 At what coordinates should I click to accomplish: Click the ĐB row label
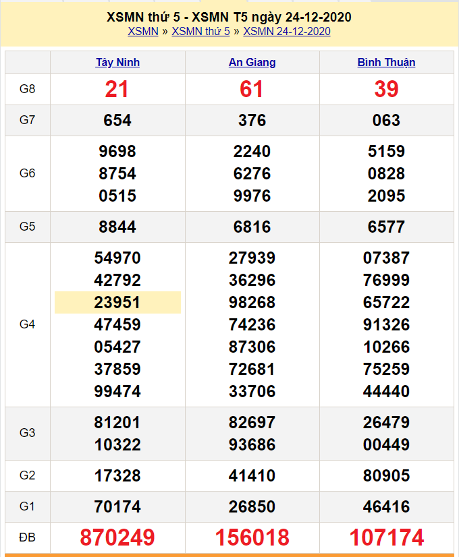(27, 537)
